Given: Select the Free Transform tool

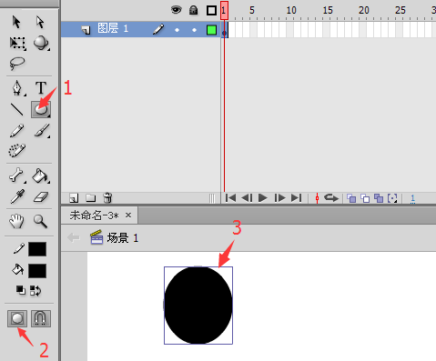Looking at the screenshot, I should (17, 43).
